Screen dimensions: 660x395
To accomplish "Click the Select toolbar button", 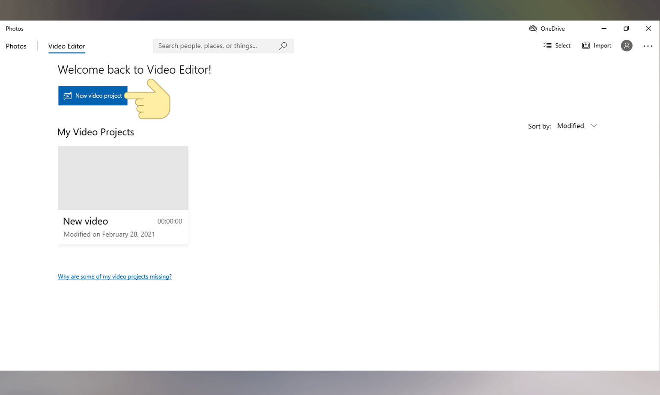I will [557, 46].
